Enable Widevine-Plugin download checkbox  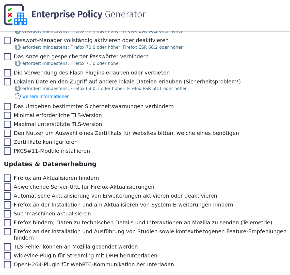click(7, 256)
